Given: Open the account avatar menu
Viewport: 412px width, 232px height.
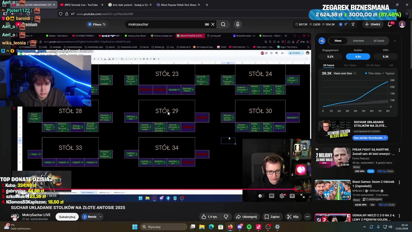Looking at the screenshot, I should 402,24.
